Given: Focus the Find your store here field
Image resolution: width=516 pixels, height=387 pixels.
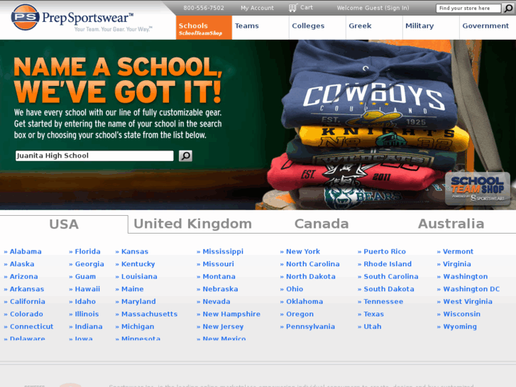Looking at the screenshot, I should pyautogui.click(x=468, y=9).
